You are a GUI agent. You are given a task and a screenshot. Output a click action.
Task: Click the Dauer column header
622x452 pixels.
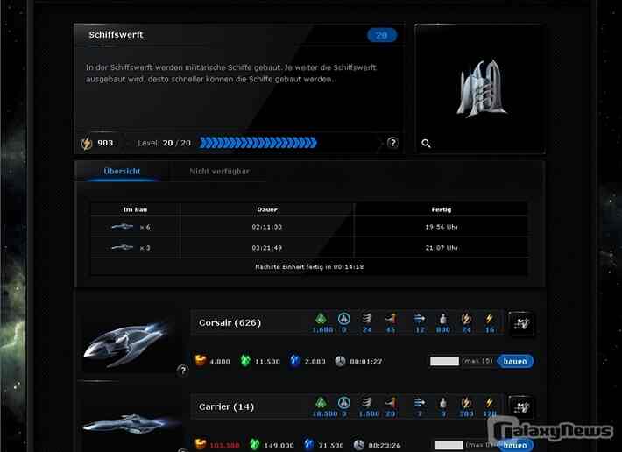267,209
